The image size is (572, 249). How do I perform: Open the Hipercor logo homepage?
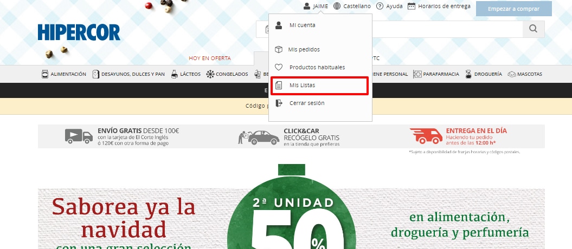79,32
